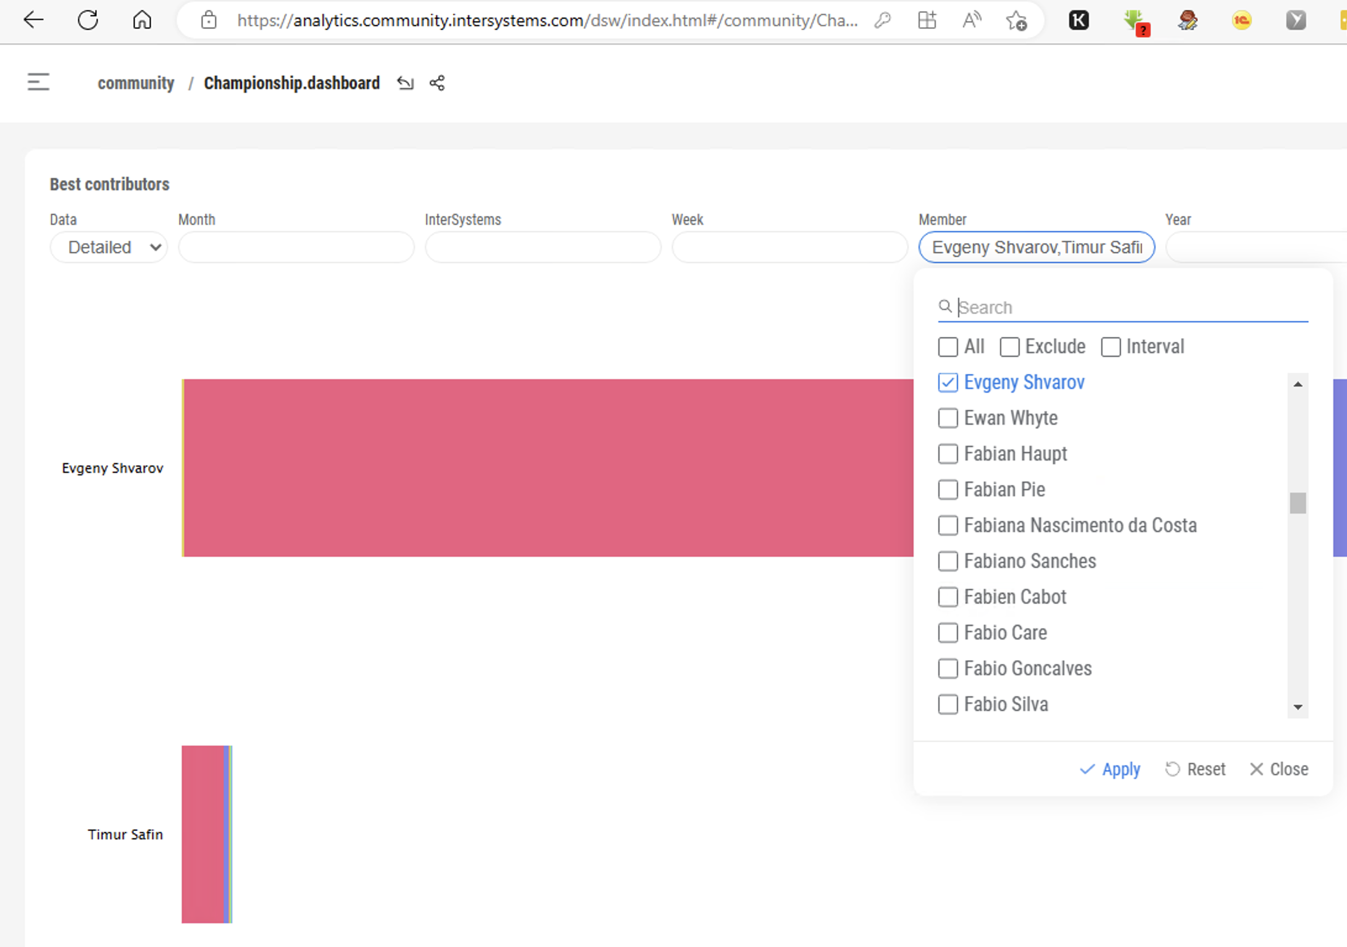1347x947 pixels.
Task: Open the read aloud icon
Action: 972,20
